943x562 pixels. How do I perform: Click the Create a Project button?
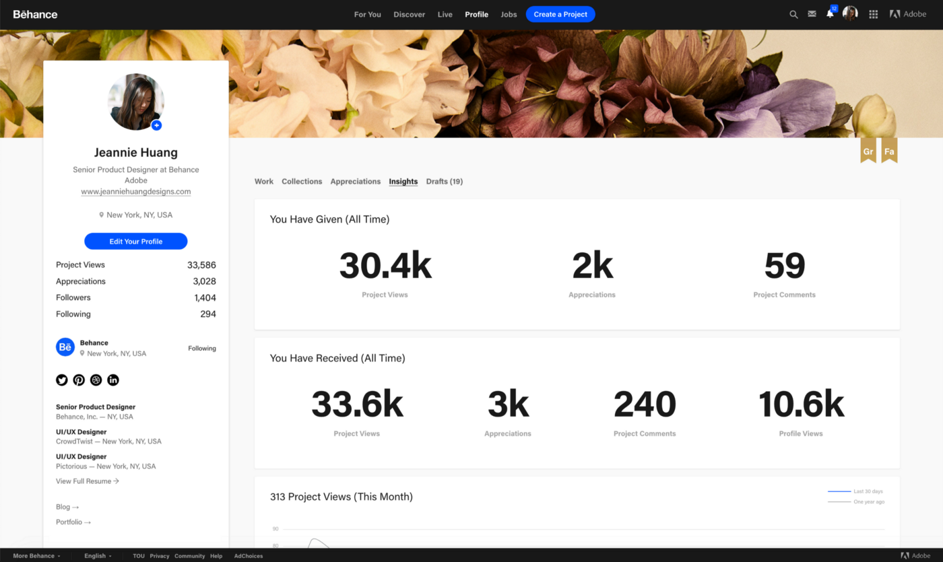point(560,14)
